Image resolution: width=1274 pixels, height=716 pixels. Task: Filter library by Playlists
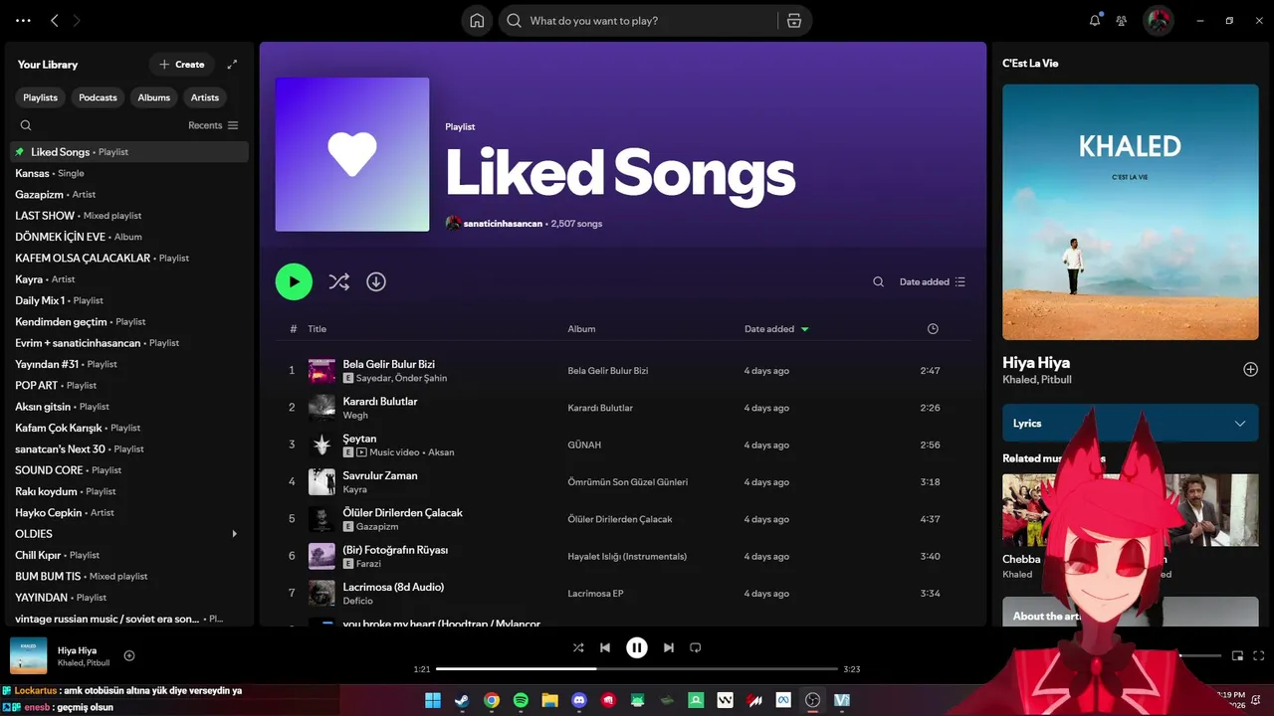coord(41,97)
